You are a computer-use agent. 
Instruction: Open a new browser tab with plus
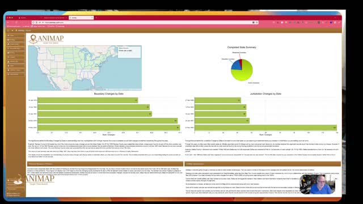click(x=96, y=18)
